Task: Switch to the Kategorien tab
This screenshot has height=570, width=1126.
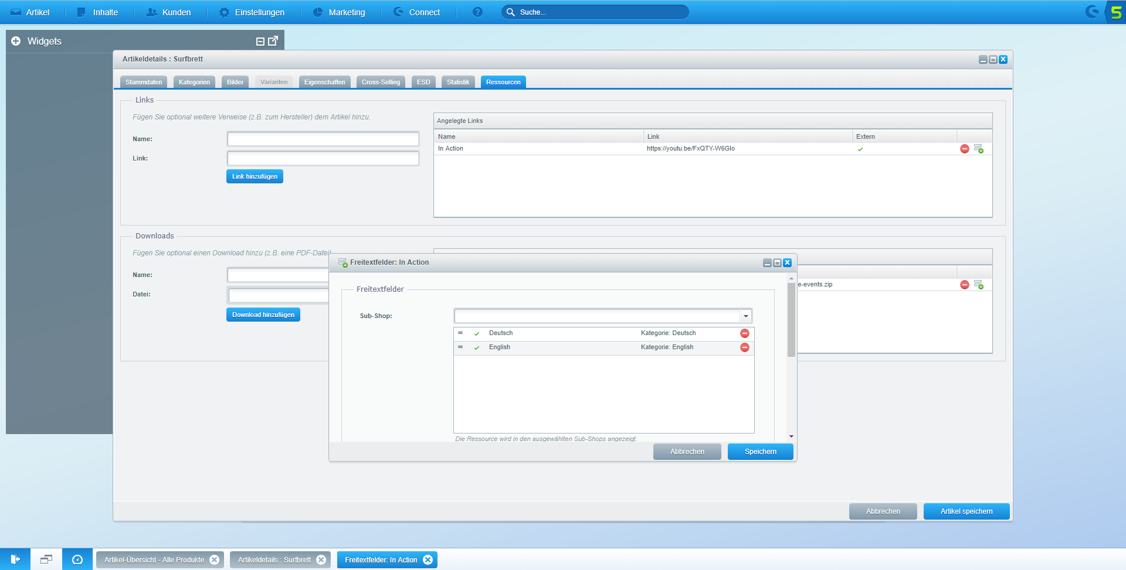Action: (x=194, y=82)
